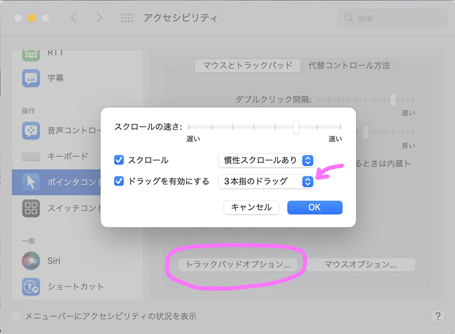Screen dimensions: 455x334
Task: Click the 遅い label under scroll speed slider
Action: tap(193, 139)
